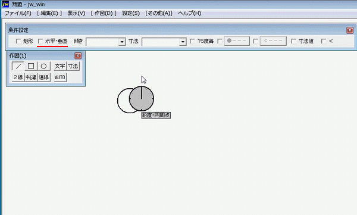Choose the 文字 text tool

60,66
